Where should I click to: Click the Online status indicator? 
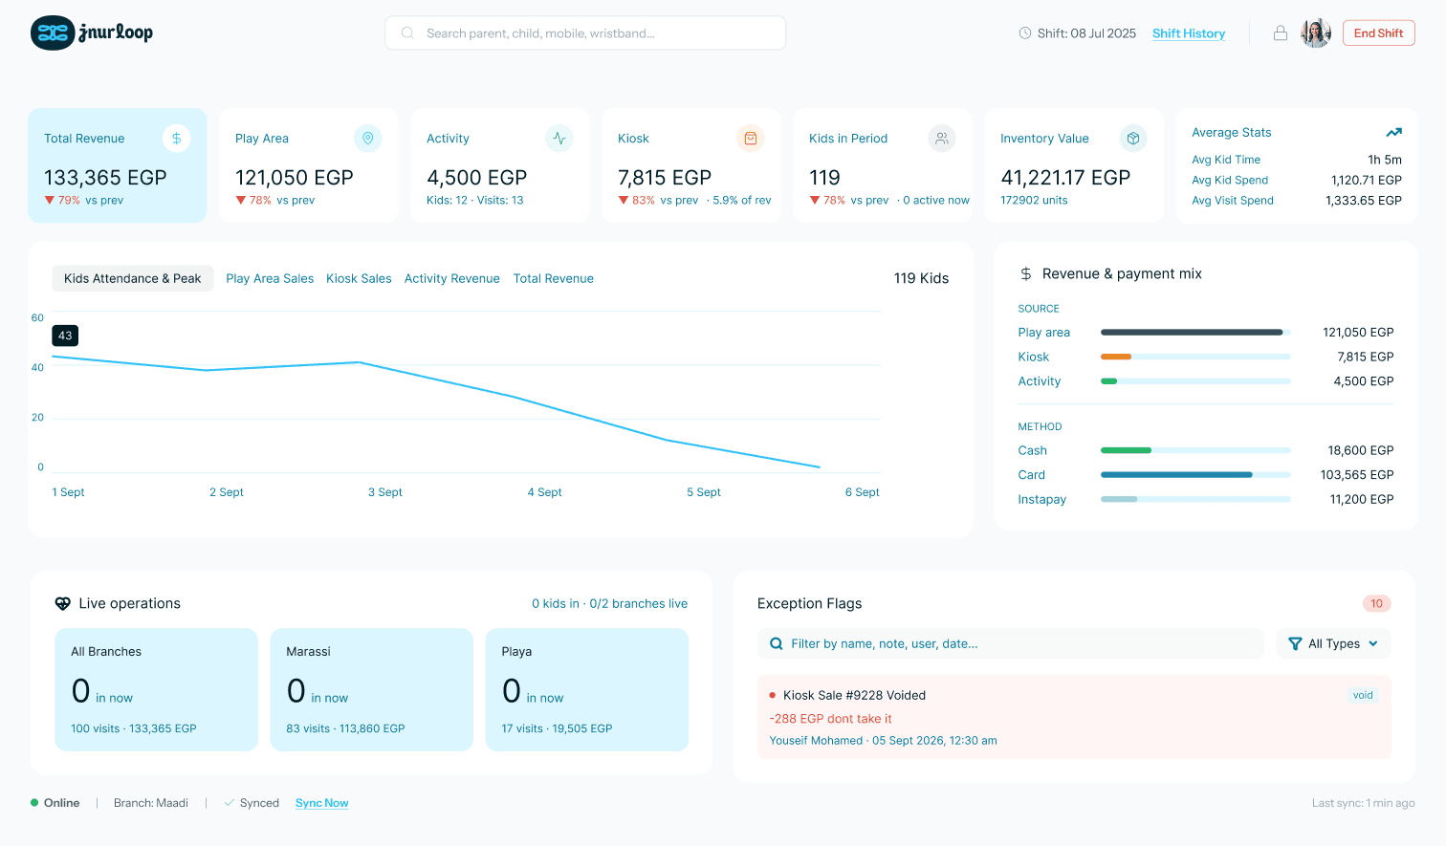coord(55,803)
